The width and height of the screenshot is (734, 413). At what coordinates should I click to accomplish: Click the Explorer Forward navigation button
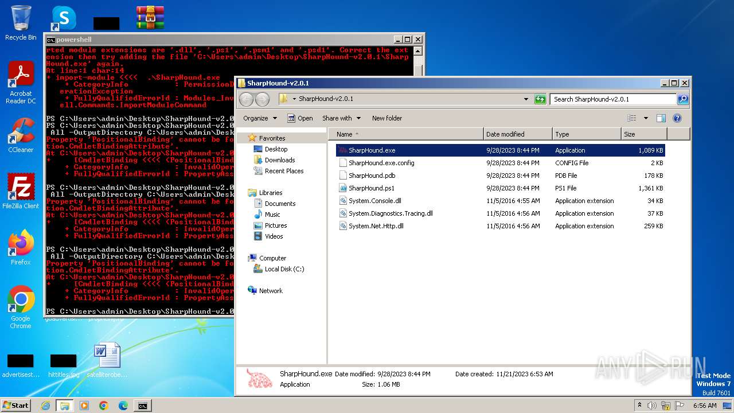tap(262, 99)
